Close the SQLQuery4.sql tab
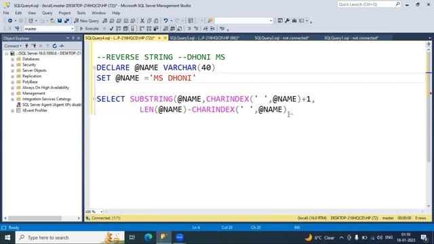Viewport: 434px width, 244px height. (x=165, y=38)
